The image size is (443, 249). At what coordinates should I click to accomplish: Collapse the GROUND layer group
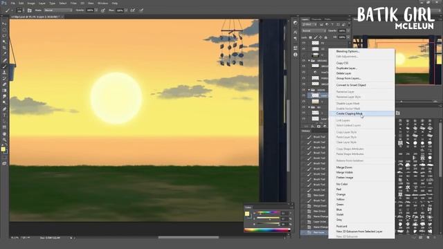pyautogui.click(x=309, y=60)
